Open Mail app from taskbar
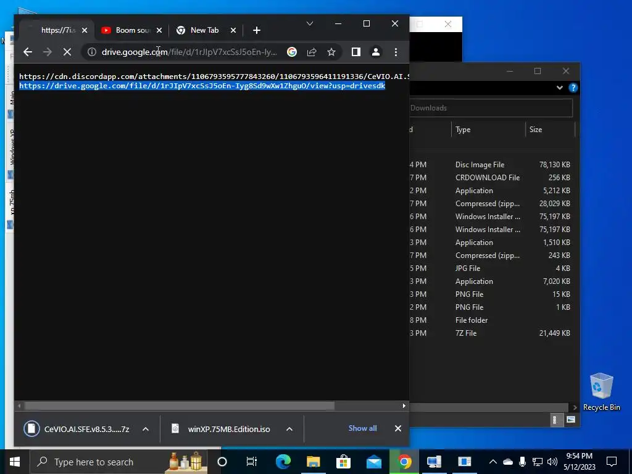632x474 pixels. pos(373,462)
